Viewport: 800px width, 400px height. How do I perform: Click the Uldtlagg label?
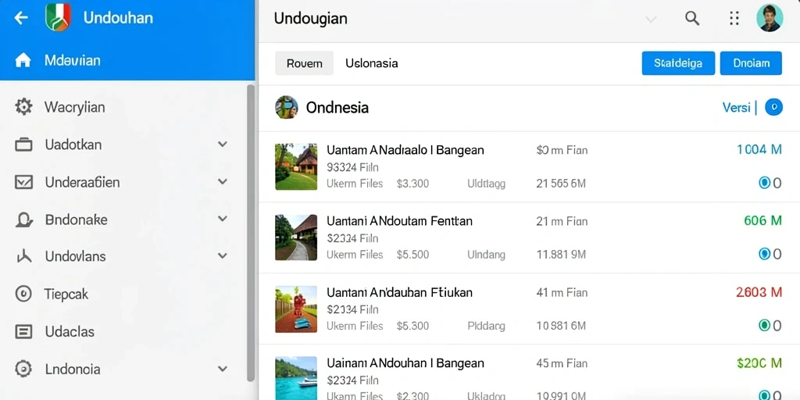(x=486, y=184)
